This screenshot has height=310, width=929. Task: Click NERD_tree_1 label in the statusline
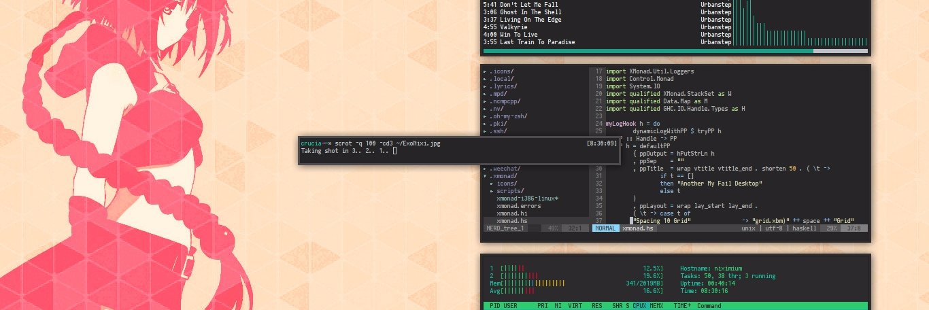(505, 228)
